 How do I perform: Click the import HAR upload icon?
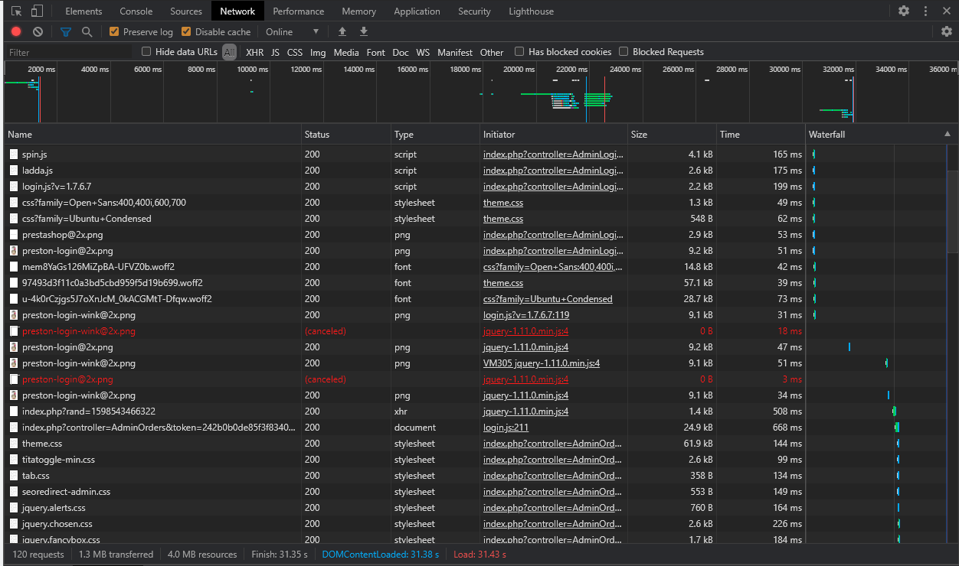click(x=342, y=32)
